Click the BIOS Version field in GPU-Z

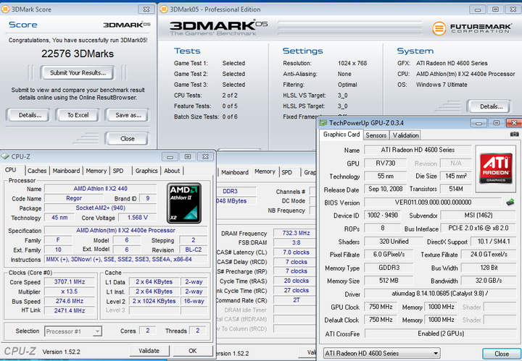tap(433, 203)
